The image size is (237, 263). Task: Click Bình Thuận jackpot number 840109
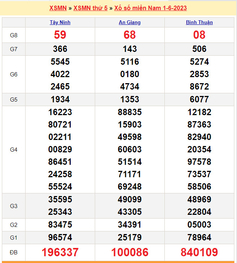(199, 252)
